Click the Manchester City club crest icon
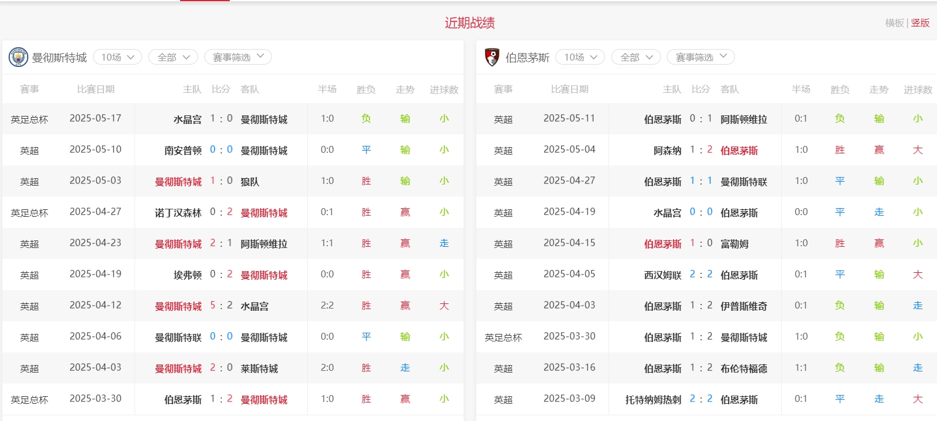Viewport: 937px width, 421px height. [x=18, y=57]
